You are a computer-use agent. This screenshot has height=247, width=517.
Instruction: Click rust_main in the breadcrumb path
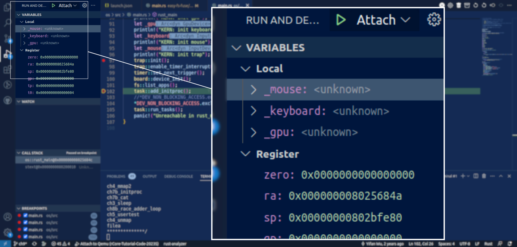167,15
